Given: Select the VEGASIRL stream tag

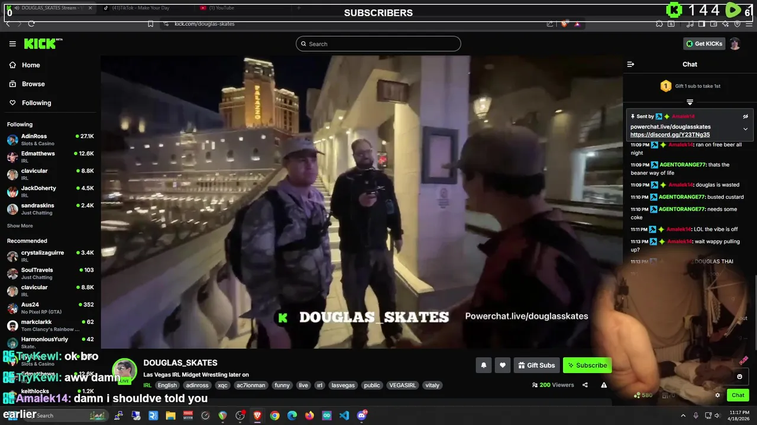Looking at the screenshot, I should pos(402,385).
